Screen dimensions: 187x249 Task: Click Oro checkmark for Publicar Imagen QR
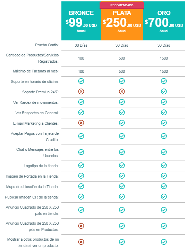[x=164, y=197]
